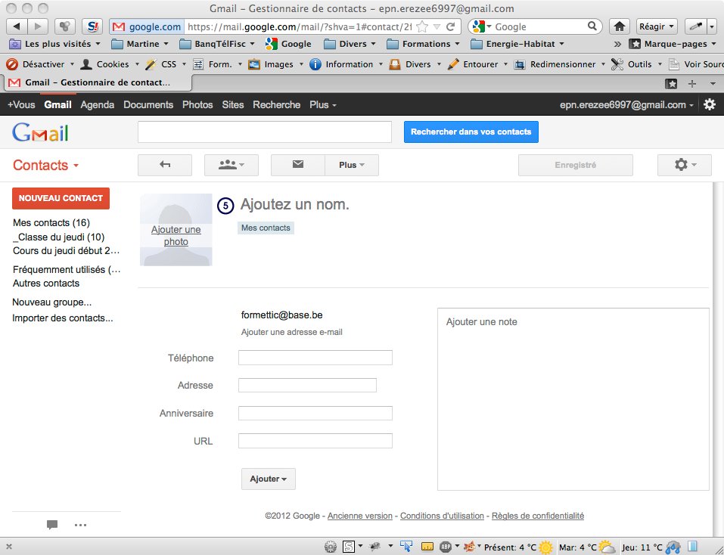Screen dimensions: 724x555
Task: Click the search magnifier in the Google box
Action: (x=592, y=26)
